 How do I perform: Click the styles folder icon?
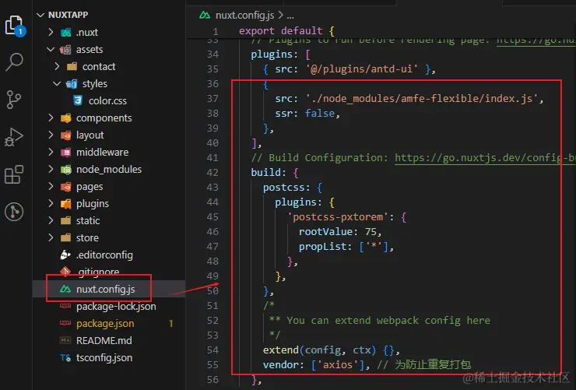(72, 84)
